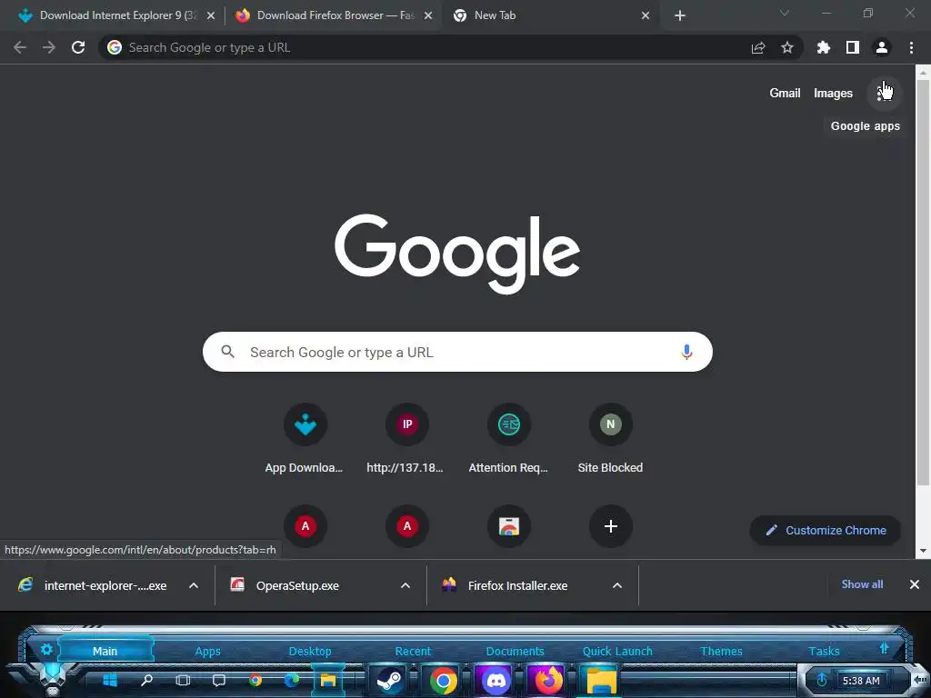Open the Gmail link

[785, 94]
